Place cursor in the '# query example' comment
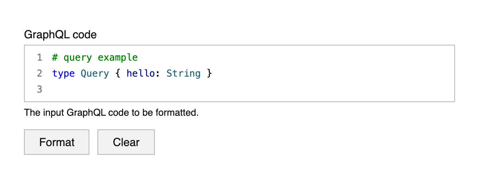The height and width of the screenshot is (182, 479). click(x=95, y=57)
